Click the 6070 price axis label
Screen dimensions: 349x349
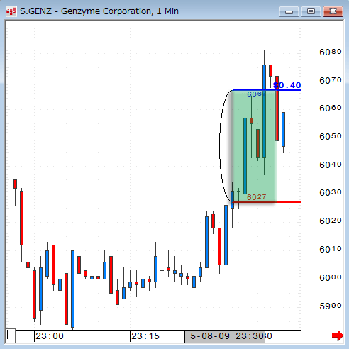(331, 81)
